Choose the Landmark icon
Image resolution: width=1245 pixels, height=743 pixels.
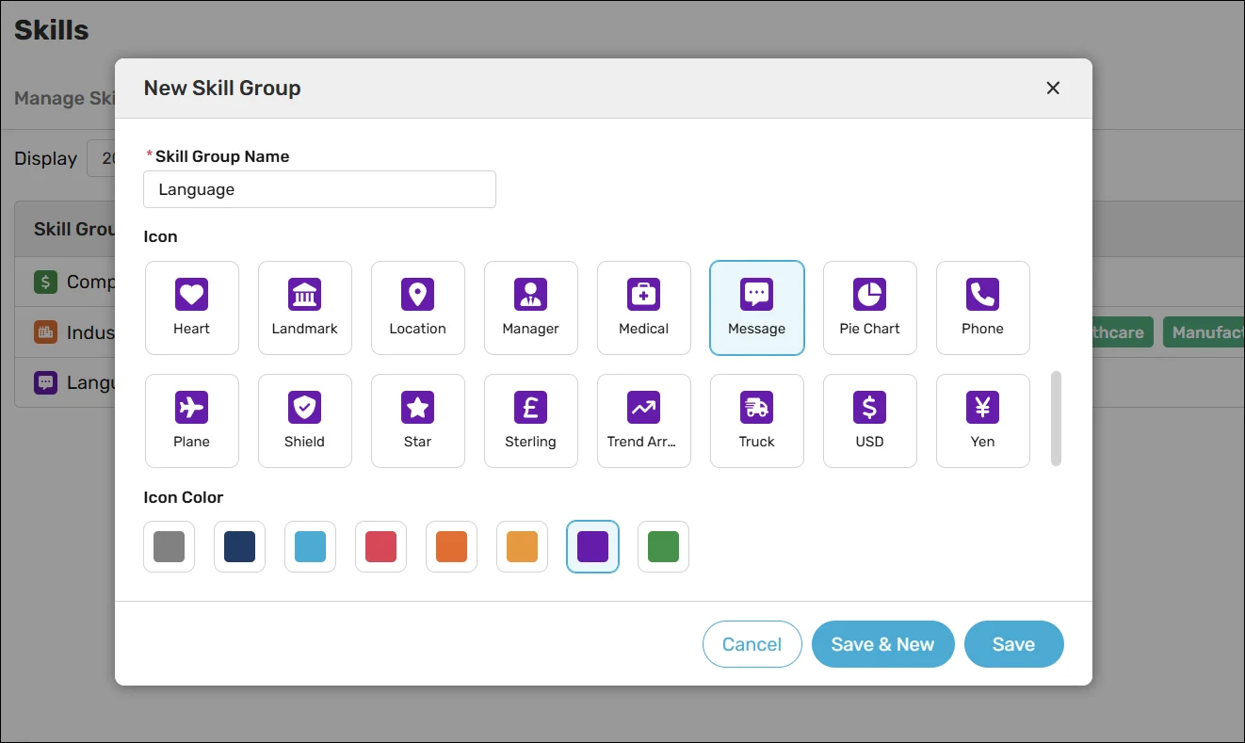click(305, 308)
